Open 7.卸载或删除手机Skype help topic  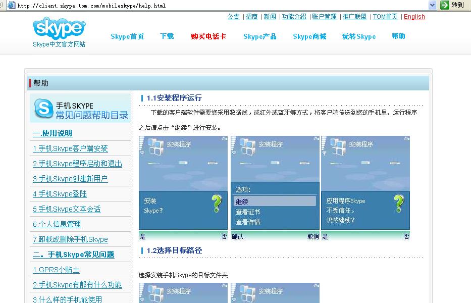[70, 239]
